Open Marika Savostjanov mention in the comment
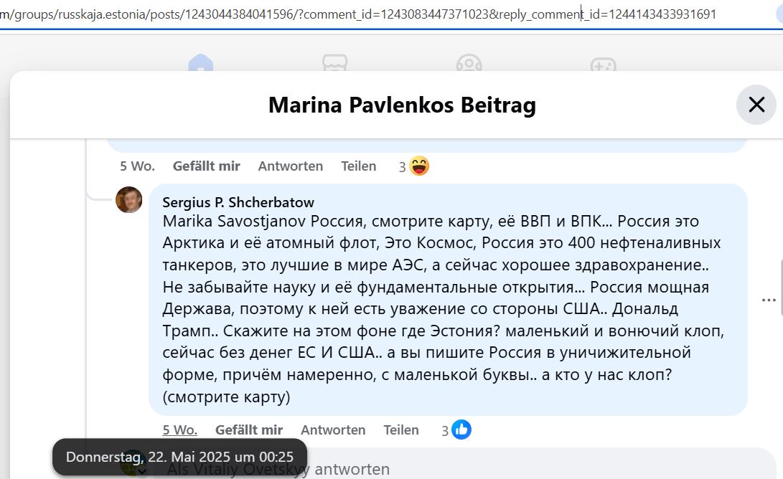The width and height of the screenshot is (783, 479). (234, 221)
